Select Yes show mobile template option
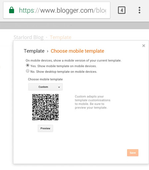This screenshot has height=170, width=149. click(x=28, y=65)
